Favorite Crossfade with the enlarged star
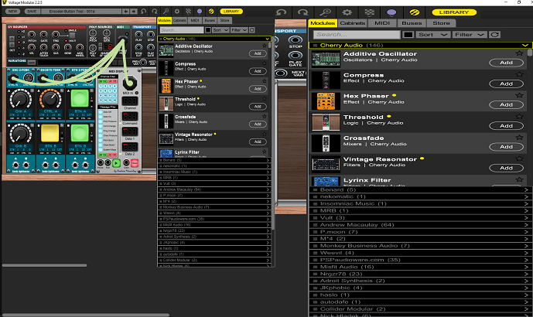Image resolution: width=533 pixels, height=317 pixels. coord(519,138)
